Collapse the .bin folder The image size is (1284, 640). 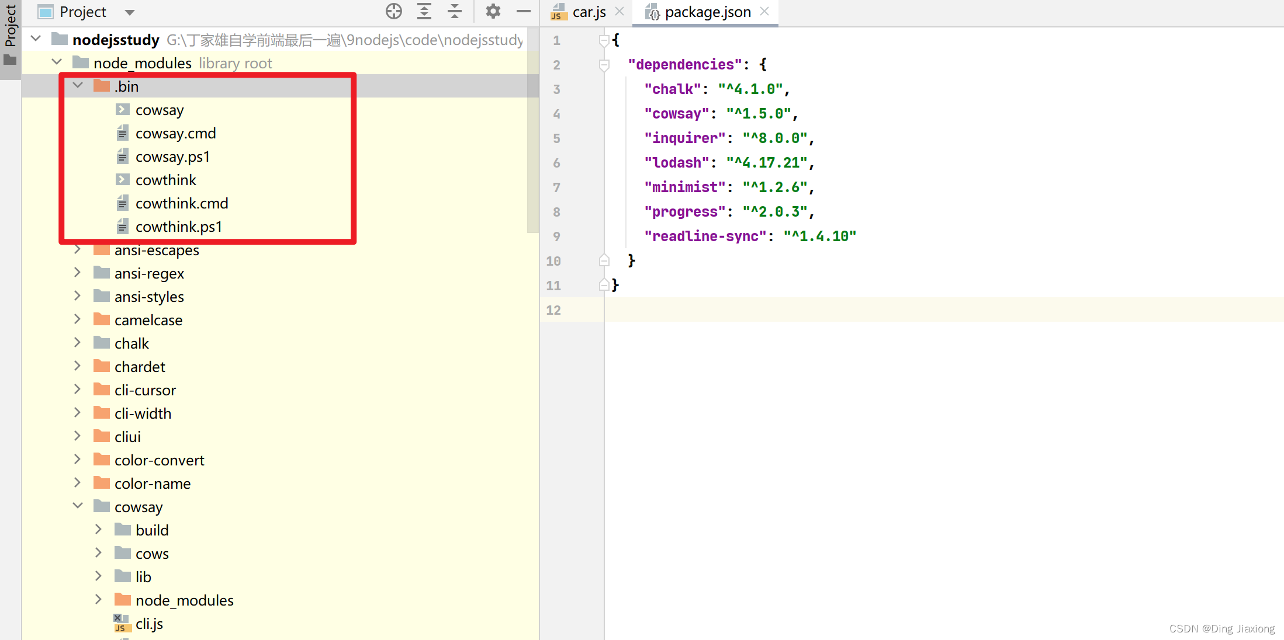click(x=78, y=86)
